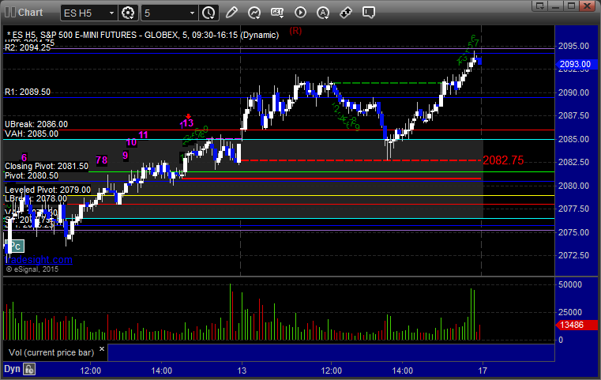Image resolution: width=601 pixels, height=380 pixels.
Task: Click the 2077.50 price axis label
Action: [x=573, y=209]
